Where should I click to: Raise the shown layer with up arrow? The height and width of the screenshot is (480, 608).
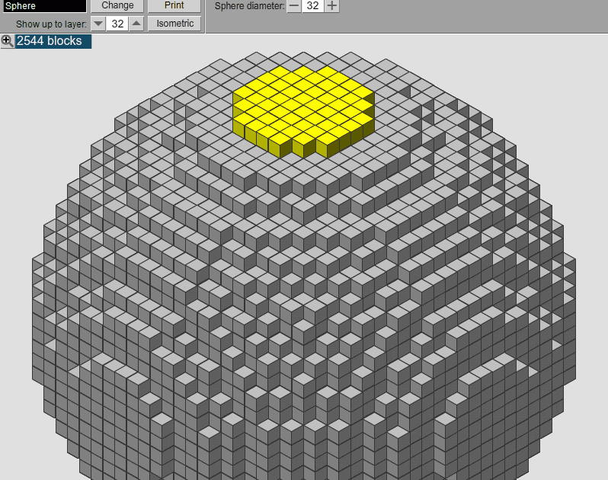click(136, 24)
